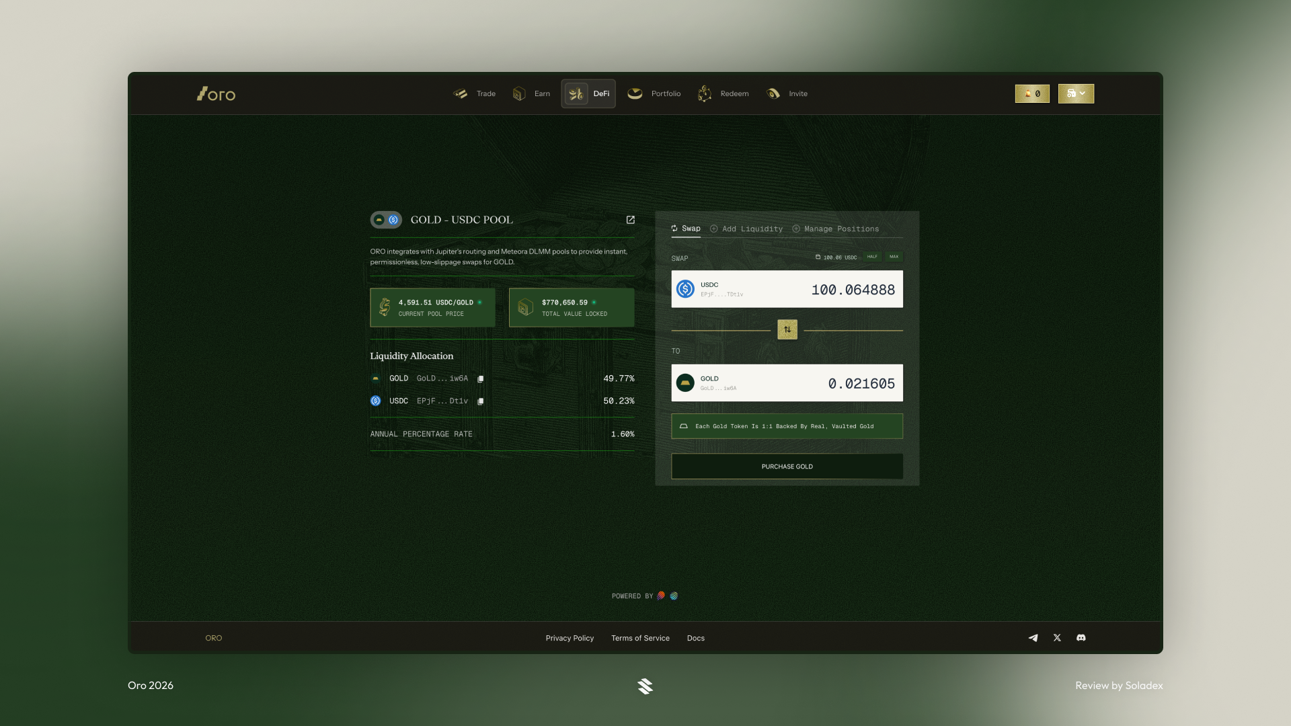1291x726 pixels.
Task: Select the HALF amount preset
Action: click(x=871, y=257)
